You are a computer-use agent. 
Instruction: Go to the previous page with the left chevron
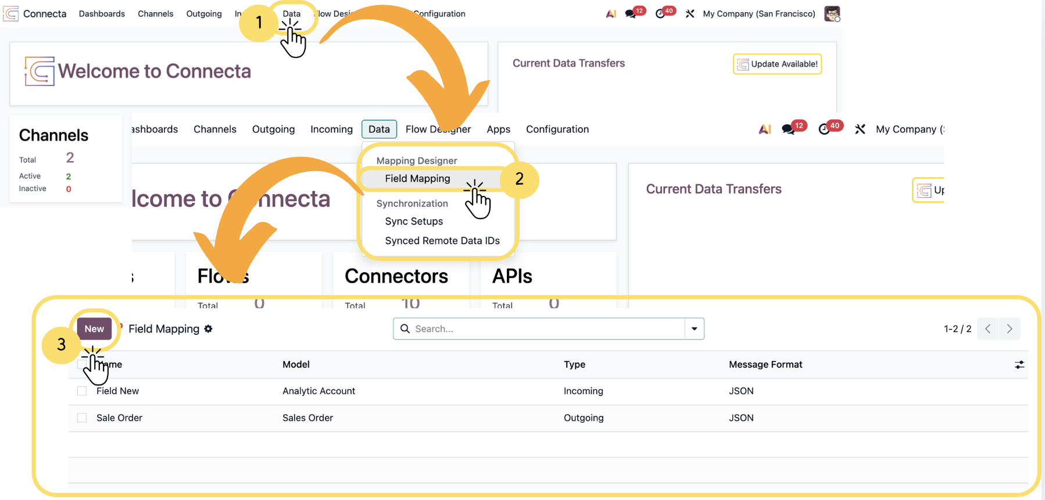987,329
